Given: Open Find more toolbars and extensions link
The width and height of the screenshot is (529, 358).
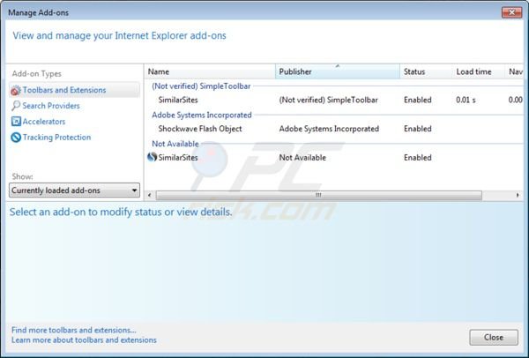Looking at the screenshot, I should point(74,330).
